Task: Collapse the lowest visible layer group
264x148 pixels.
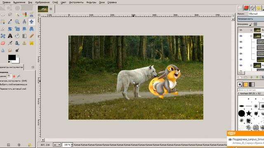Action: pyautogui.click(x=251, y=65)
